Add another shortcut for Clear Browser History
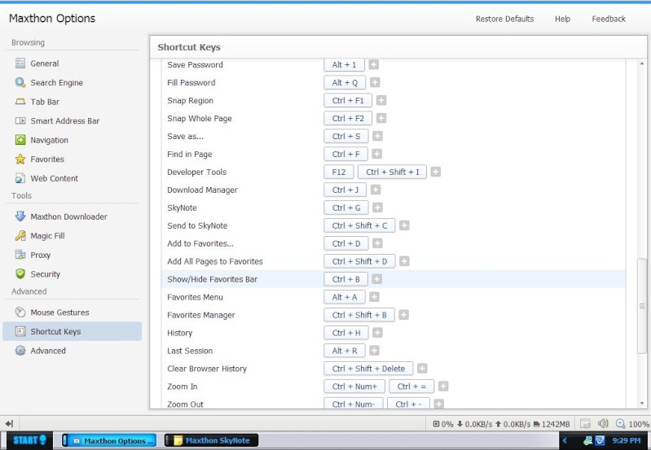The width and height of the screenshot is (651, 450). click(422, 369)
